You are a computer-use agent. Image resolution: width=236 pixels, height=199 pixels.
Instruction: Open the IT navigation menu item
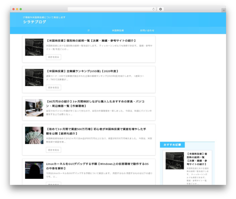pyautogui.click(x=89, y=31)
